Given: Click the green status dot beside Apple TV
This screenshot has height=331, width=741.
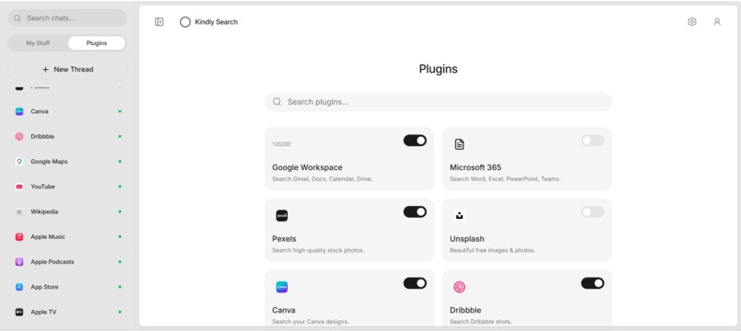Looking at the screenshot, I should pyautogui.click(x=120, y=312).
